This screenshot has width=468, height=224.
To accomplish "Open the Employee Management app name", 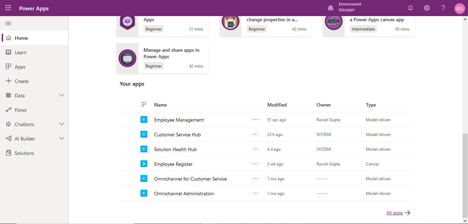I will tap(179, 120).
